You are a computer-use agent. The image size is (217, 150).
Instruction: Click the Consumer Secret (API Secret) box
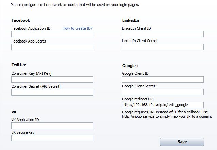tap(52, 92)
